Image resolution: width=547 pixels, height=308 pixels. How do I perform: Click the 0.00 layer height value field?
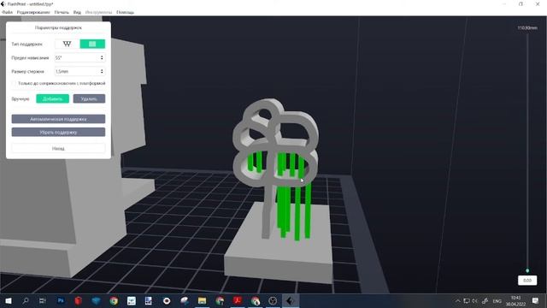[527, 281]
